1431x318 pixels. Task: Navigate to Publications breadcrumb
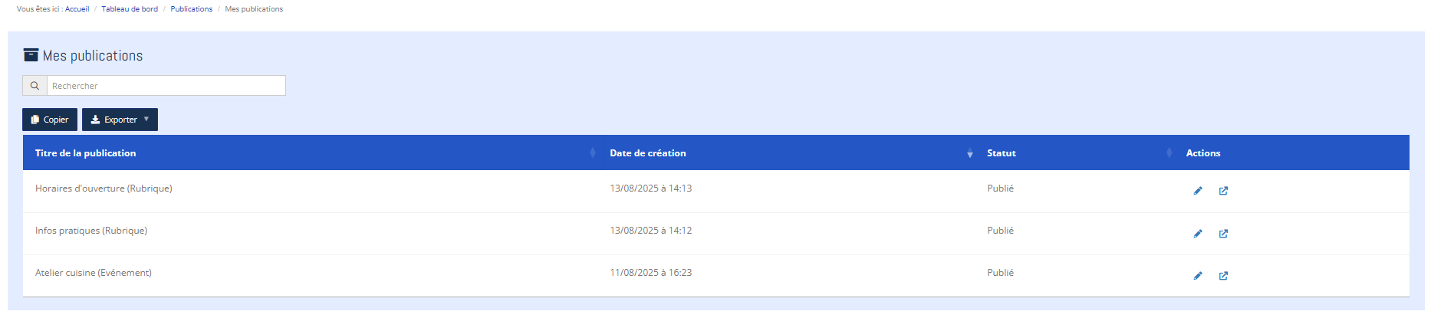coord(192,9)
